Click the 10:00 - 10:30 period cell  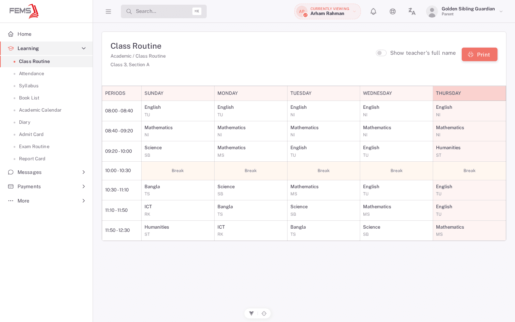coord(122,171)
